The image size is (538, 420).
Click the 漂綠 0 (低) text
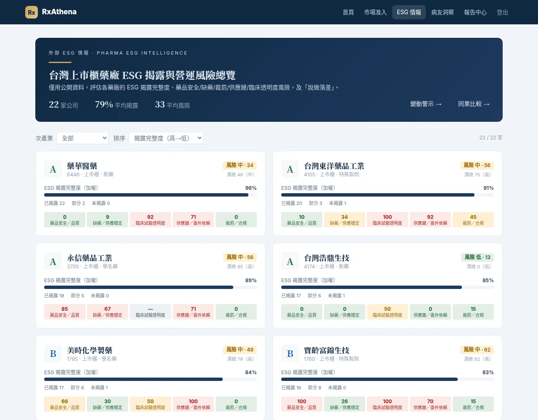480,267
